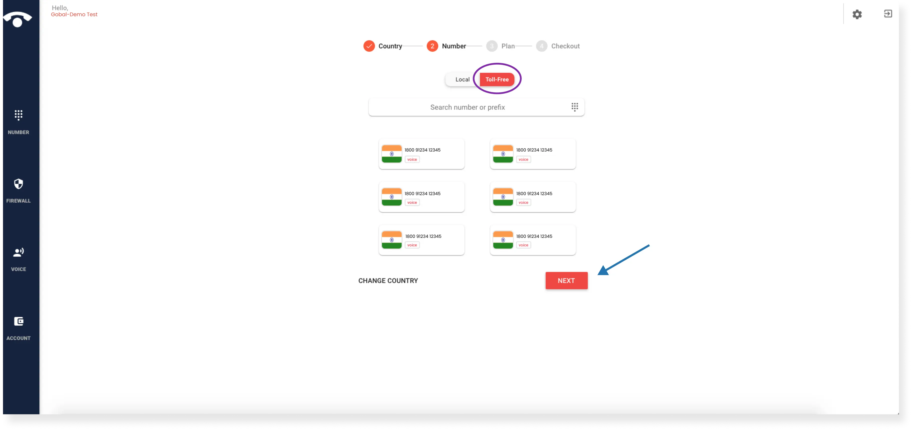This screenshot has width=912, height=430.
Task: Click the search number or prefix field
Action: click(x=468, y=107)
